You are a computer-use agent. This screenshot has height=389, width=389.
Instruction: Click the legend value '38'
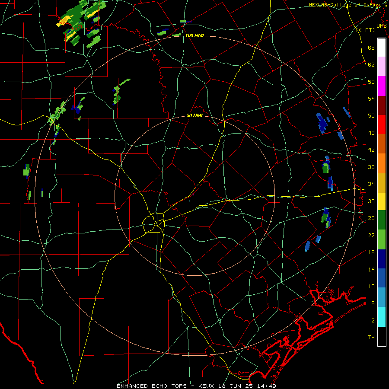point(371,167)
